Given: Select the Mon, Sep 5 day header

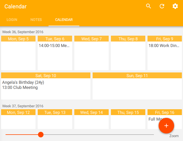Looking at the screenshot, I should pos(18,39).
